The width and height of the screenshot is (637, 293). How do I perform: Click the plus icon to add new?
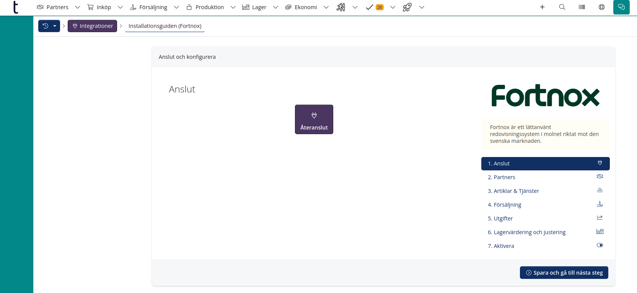tap(542, 7)
